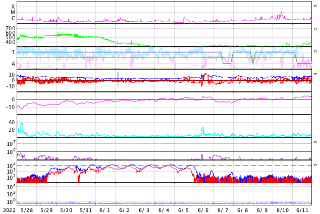The image size is (320, 214).
Task: Click '10^4' beside the dashed red line
Action: (x=11, y=166)
